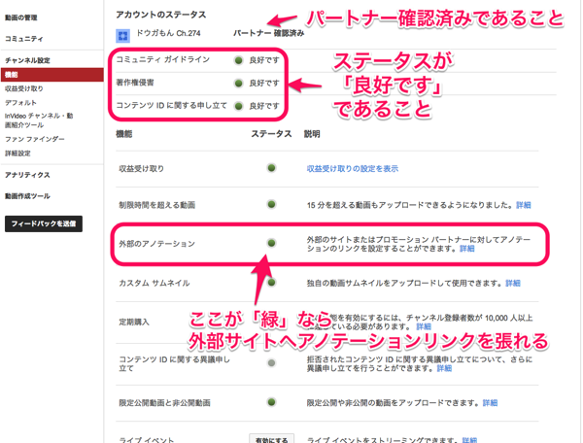This screenshot has width=583, height=443.
Task: Open 動画作成ツール in the sidebar
Action: (27, 196)
